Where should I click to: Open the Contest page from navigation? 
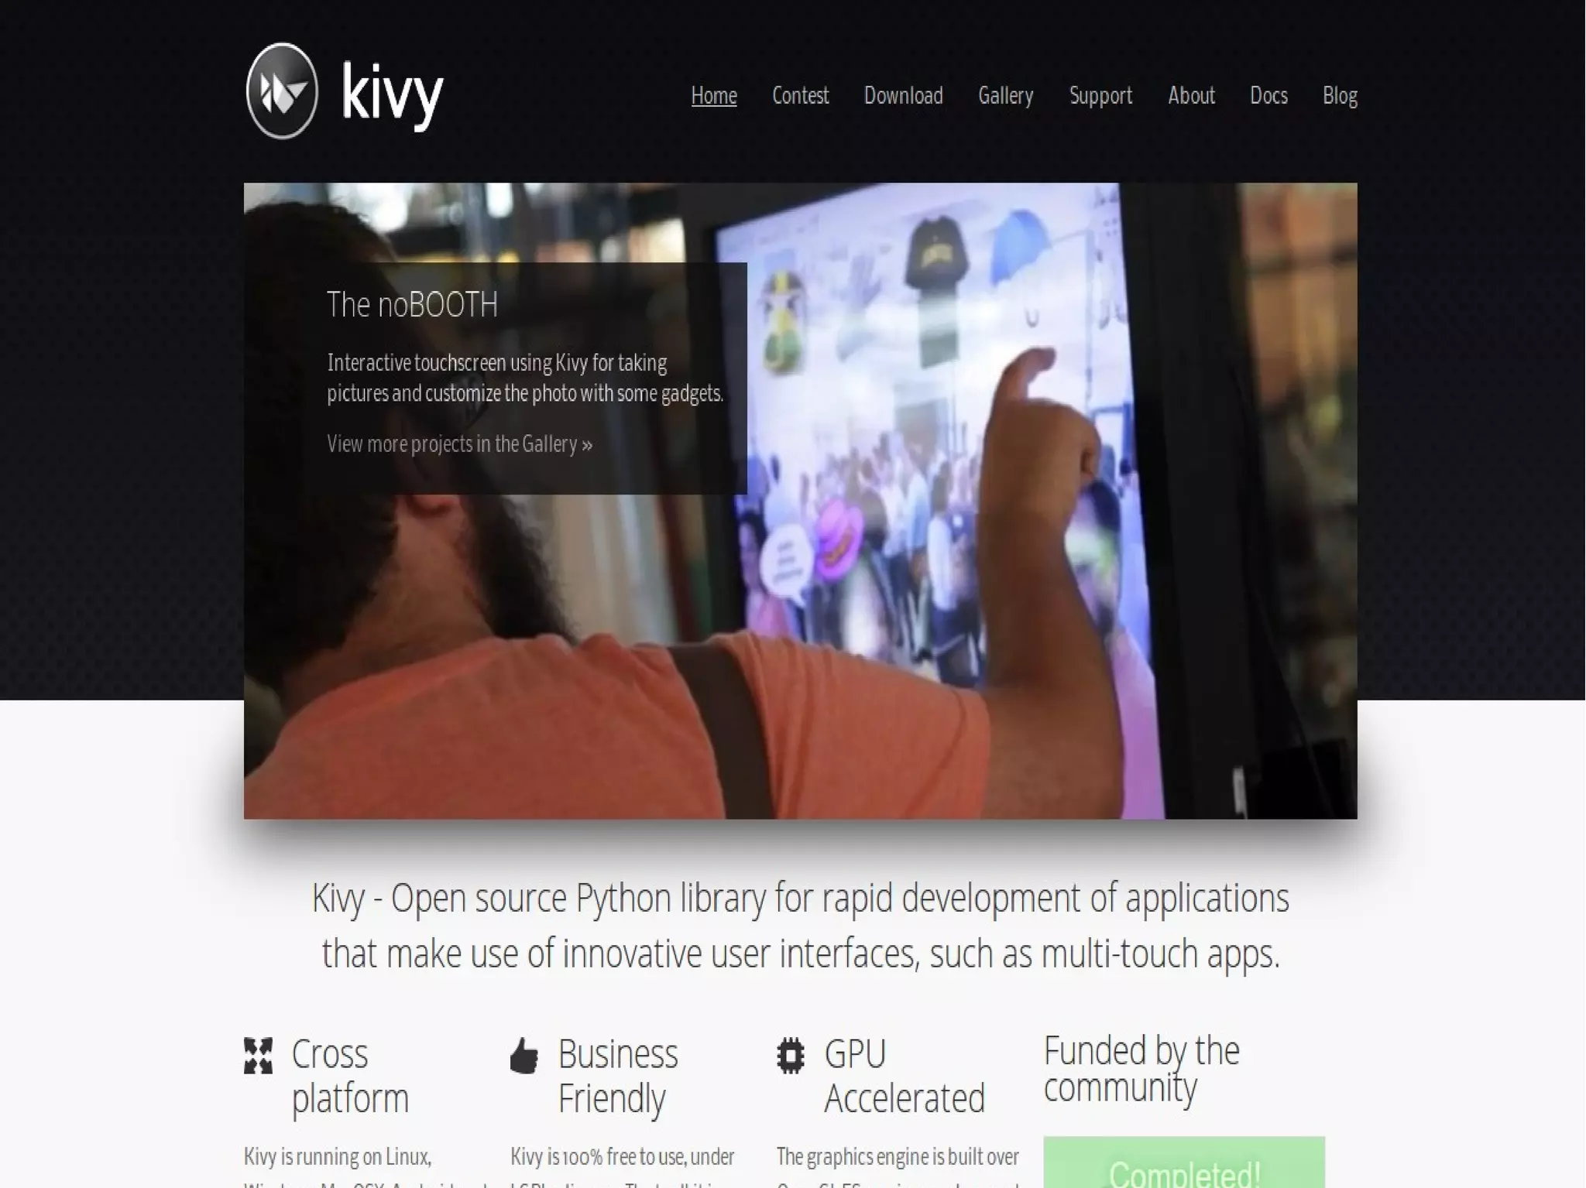click(x=801, y=95)
